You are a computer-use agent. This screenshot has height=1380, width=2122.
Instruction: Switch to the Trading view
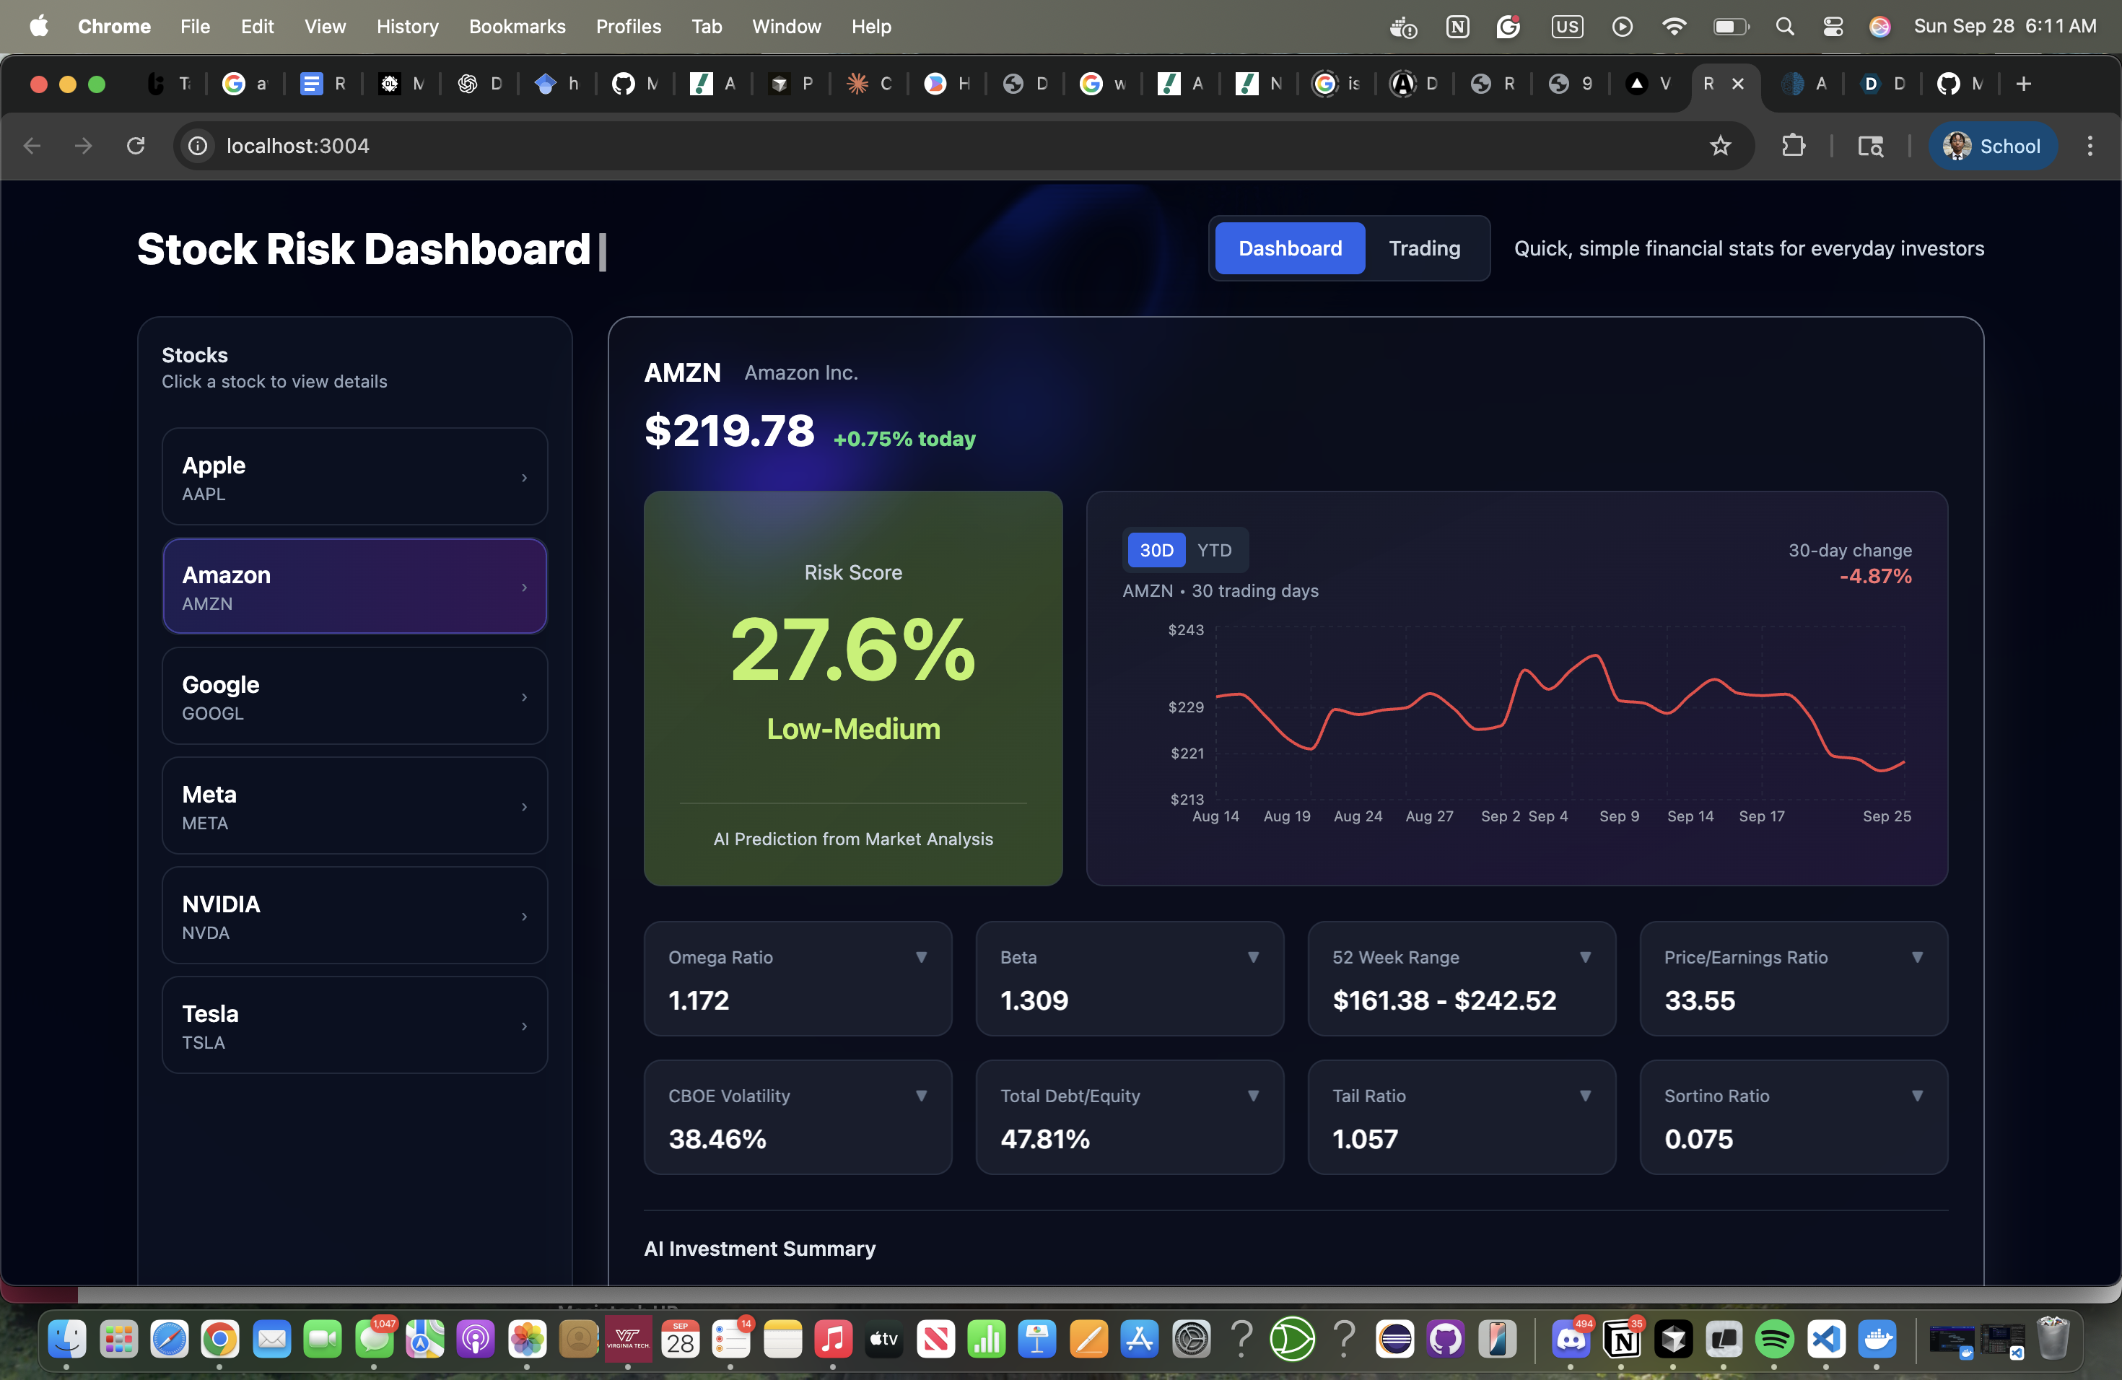[x=1424, y=249]
